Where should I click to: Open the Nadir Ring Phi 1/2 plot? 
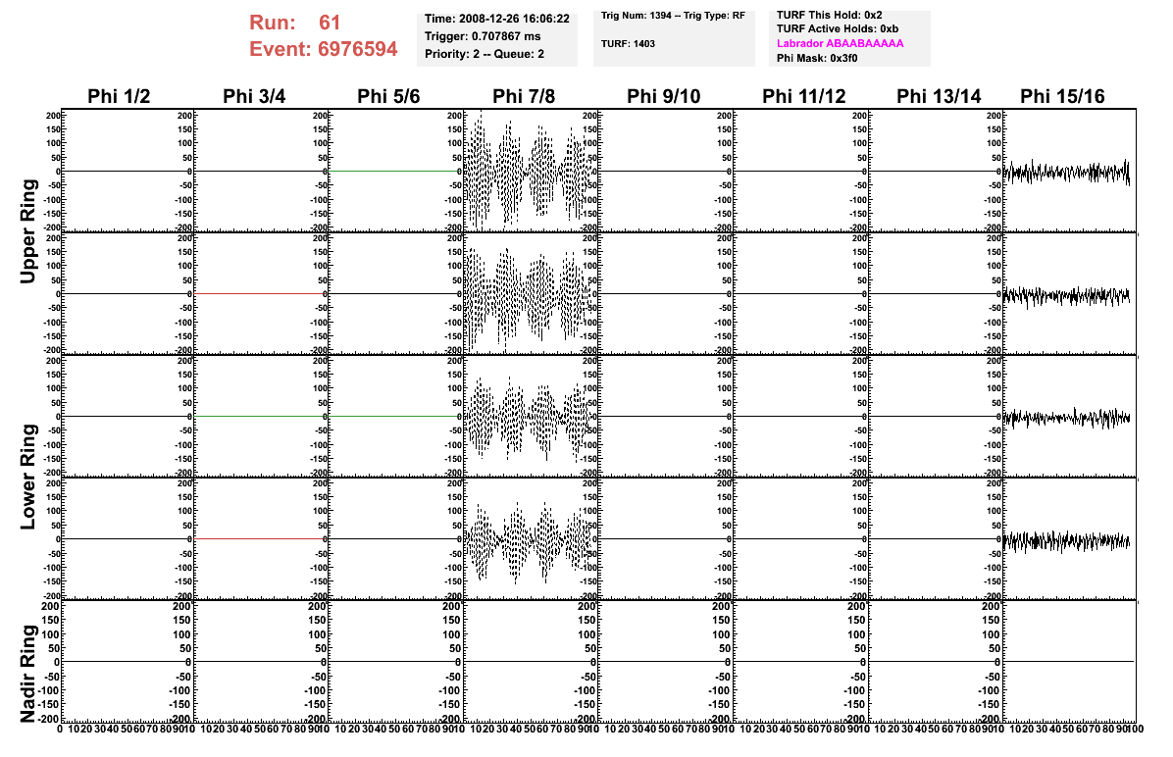127,661
